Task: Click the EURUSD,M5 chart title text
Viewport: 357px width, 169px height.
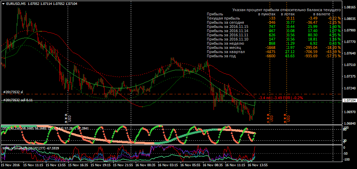Action: pos(16,3)
